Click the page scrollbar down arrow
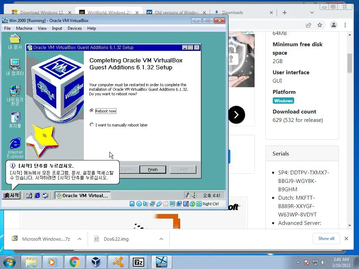Image resolution: width=359 pixels, height=269 pixels. point(350,225)
